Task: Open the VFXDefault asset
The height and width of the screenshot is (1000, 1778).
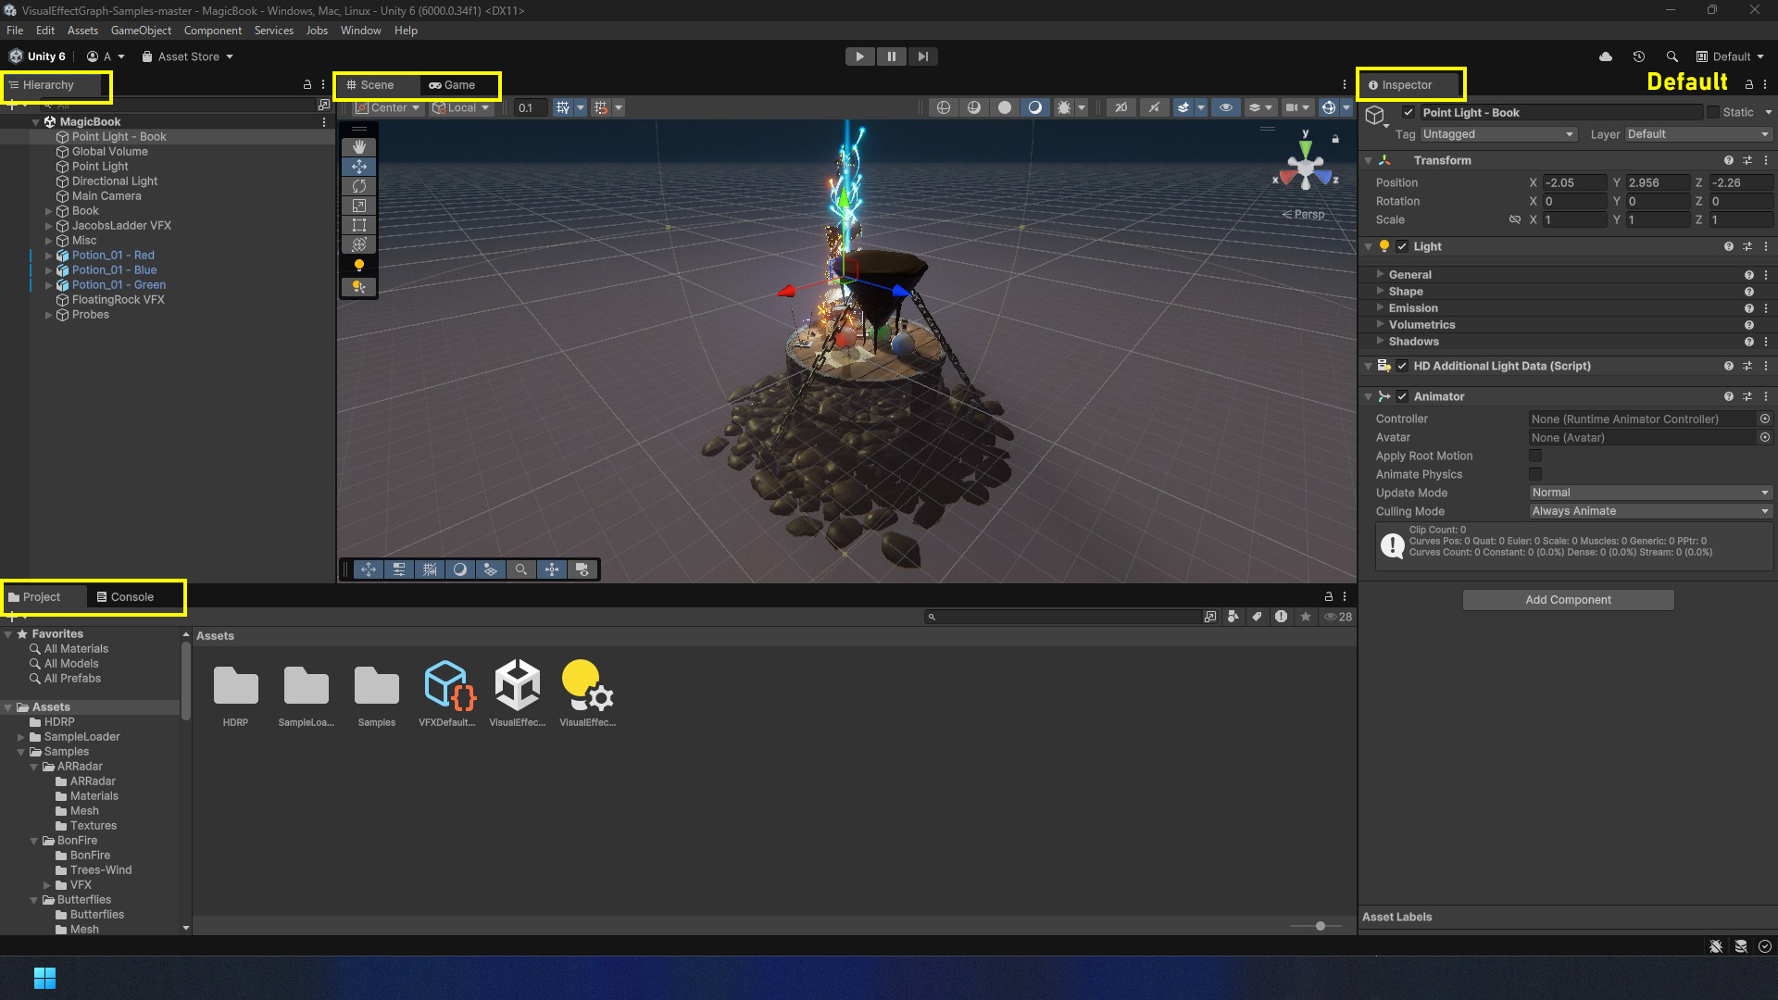Action: click(x=447, y=693)
